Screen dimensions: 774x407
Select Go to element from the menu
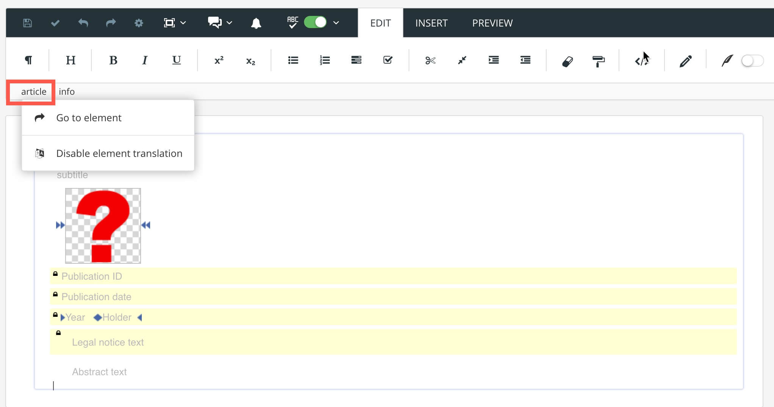pos(89,117)
